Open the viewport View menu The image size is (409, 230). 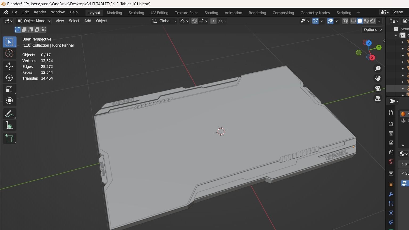coord(60,21)
